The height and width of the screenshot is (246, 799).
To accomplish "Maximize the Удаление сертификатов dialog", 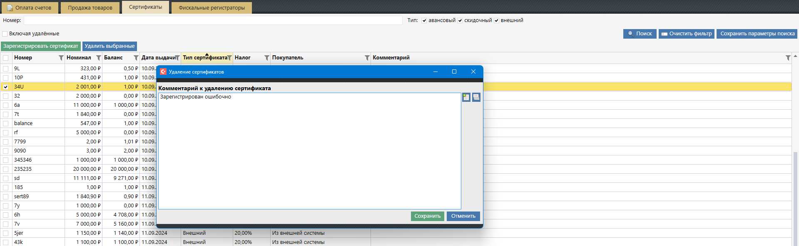I will 454,71.
